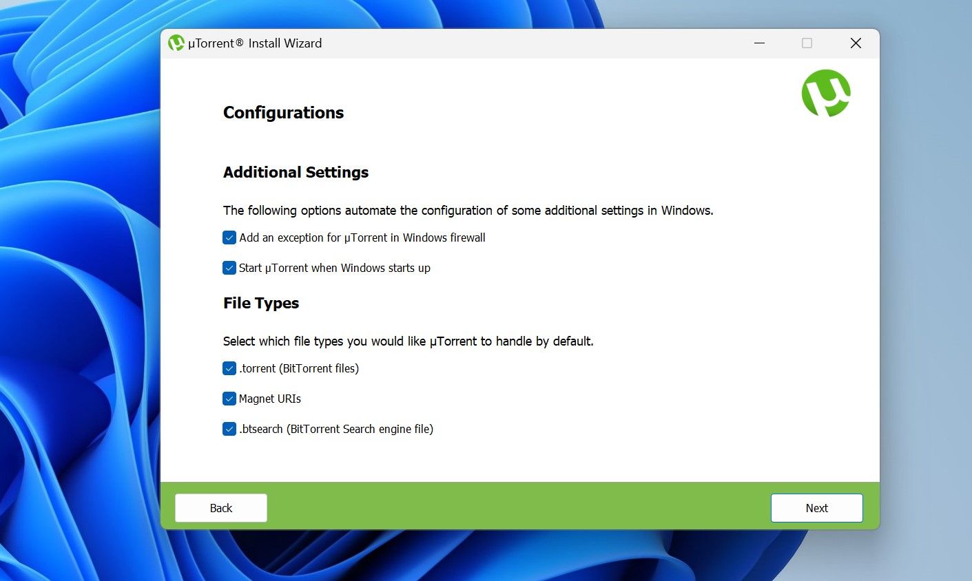Disable .btsearch search engine file handling
The image size is (972, 581).
[x=229, y=428]
